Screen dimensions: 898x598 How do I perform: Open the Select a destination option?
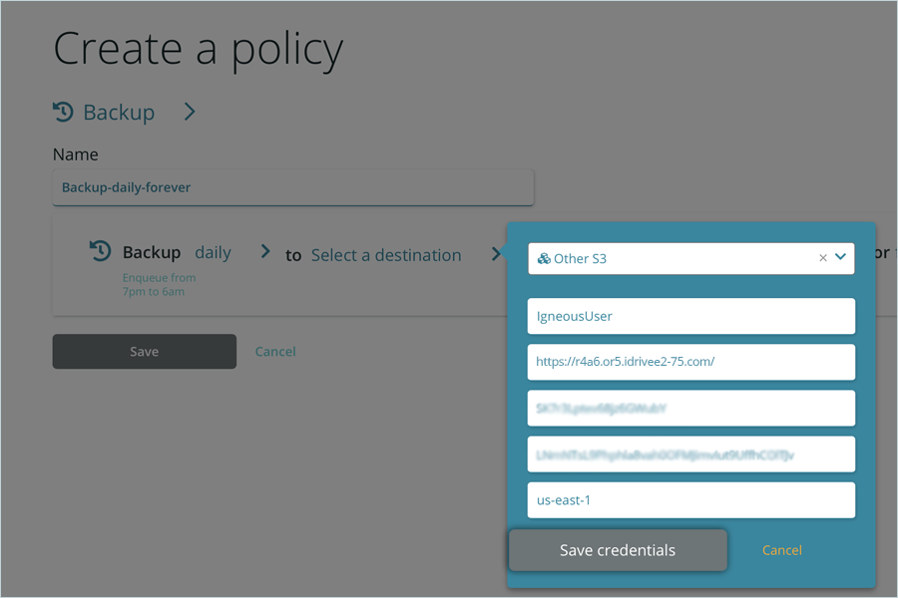click(386, 255)
